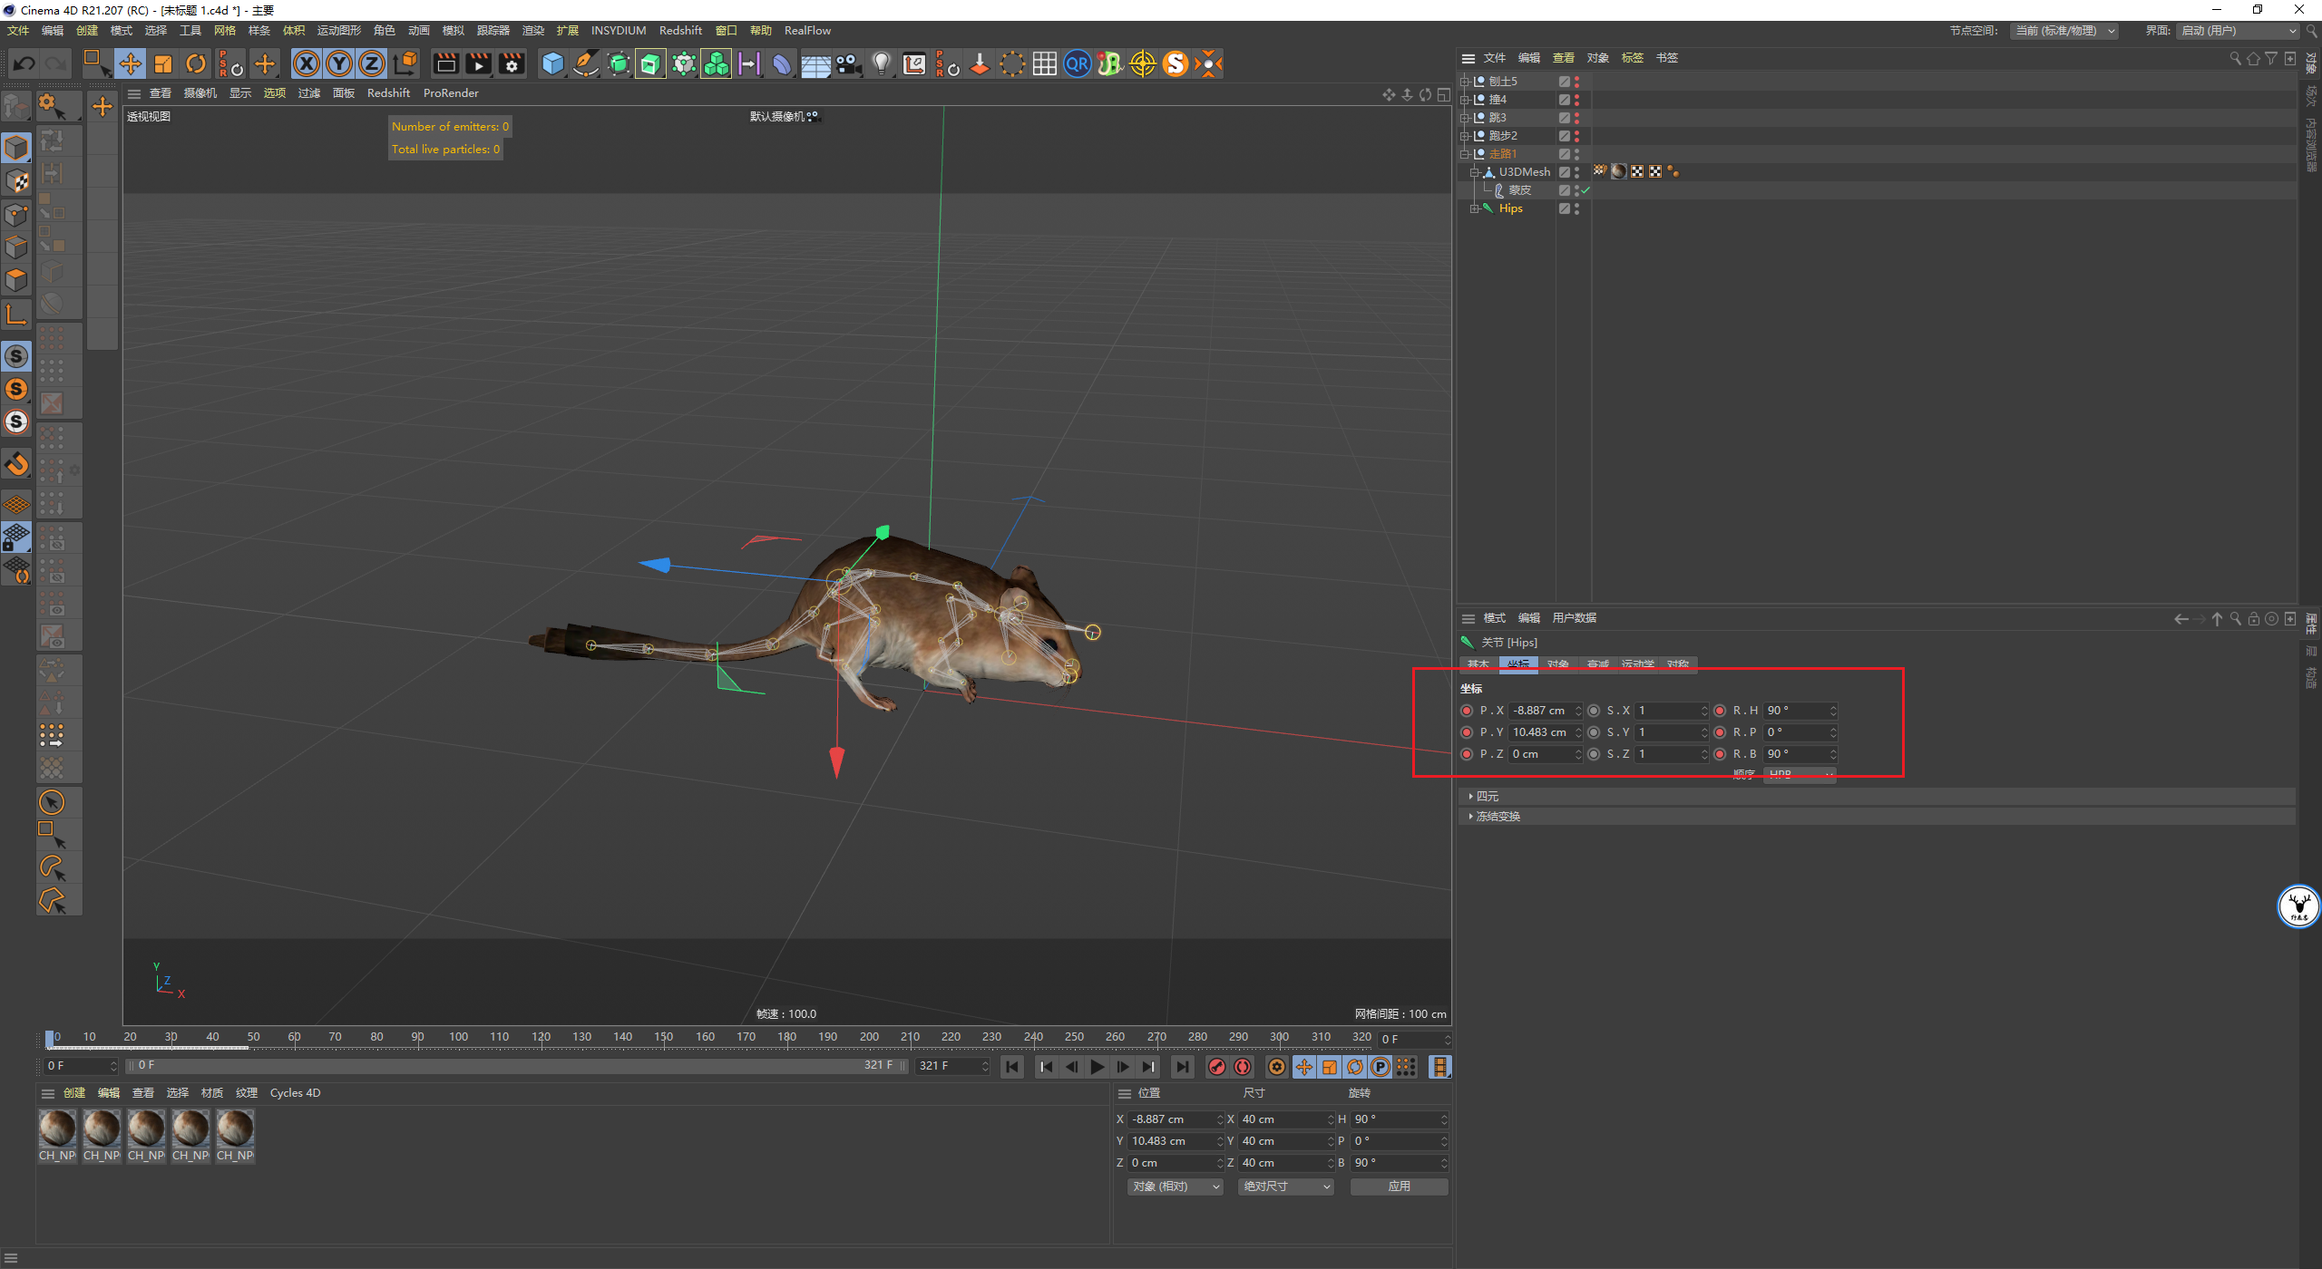Add a Cube primitive object

pyautogui.click(x=552, y=63)
